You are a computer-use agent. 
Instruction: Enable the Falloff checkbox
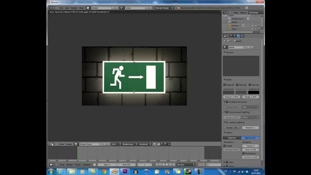[x=225, y=146]
